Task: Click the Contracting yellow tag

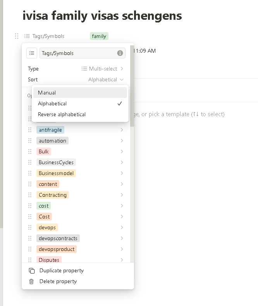Action: [x=53, y=195]
